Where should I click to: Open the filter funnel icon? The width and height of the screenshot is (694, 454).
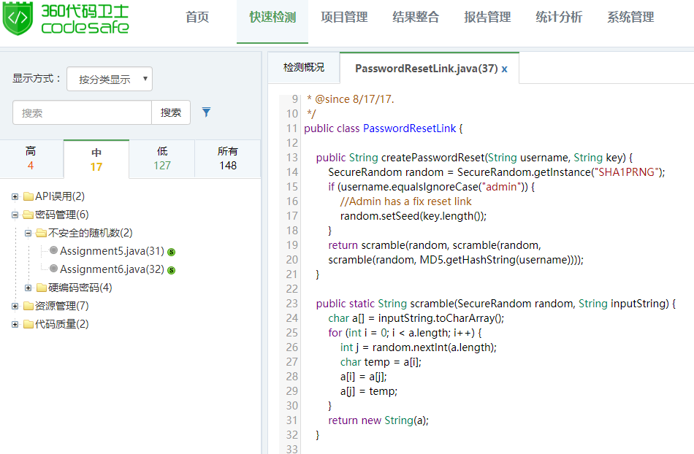click(206, 112)
